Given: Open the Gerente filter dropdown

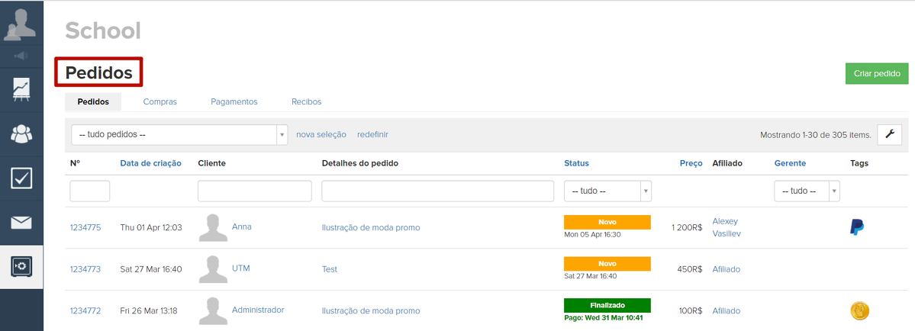Looking at the screenshot, I should [807, 191].
